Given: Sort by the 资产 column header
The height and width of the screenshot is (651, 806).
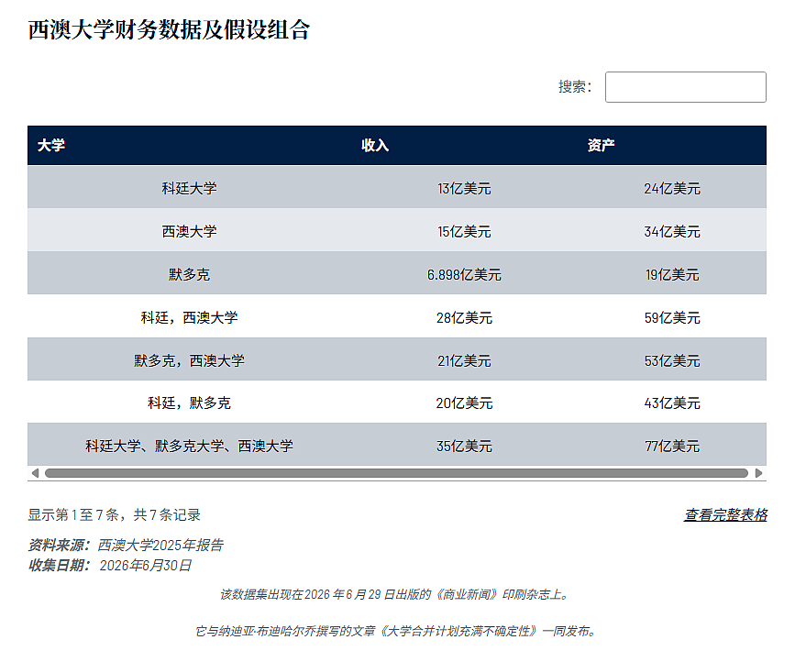Looking at the screenshot, I should (601, 146).
